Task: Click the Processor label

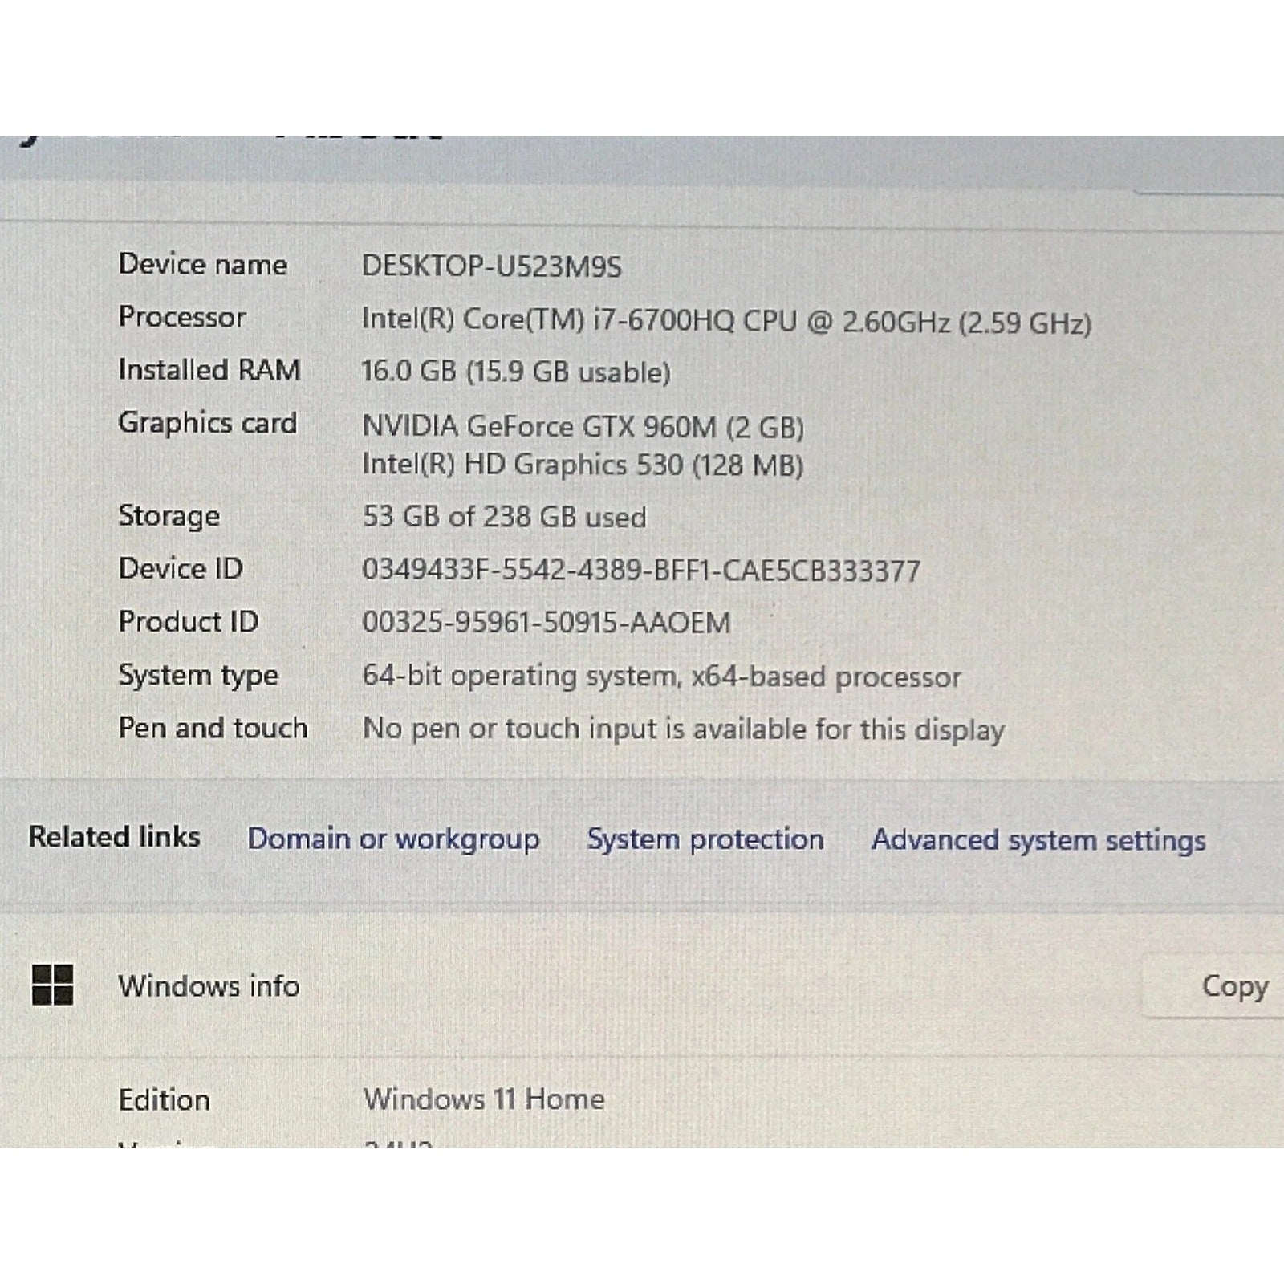Action: coord(182,317)
